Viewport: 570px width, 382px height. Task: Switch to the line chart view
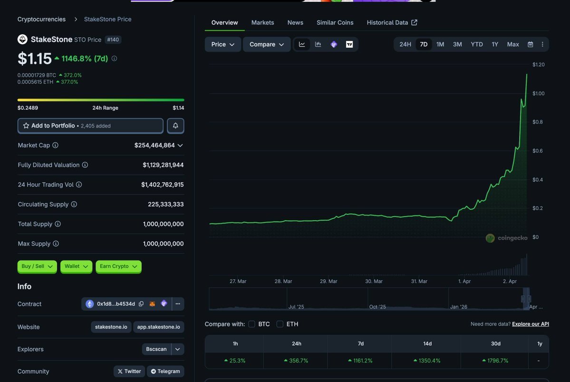coord(302,44)
